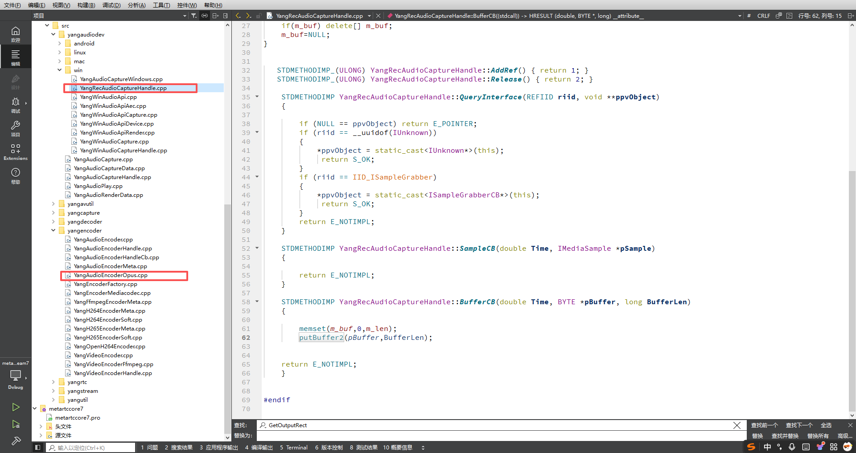Toggle the left sidebar button in status bar
Image resolution: width=856 pixels, height=453 pixels.
pos(38,447)
